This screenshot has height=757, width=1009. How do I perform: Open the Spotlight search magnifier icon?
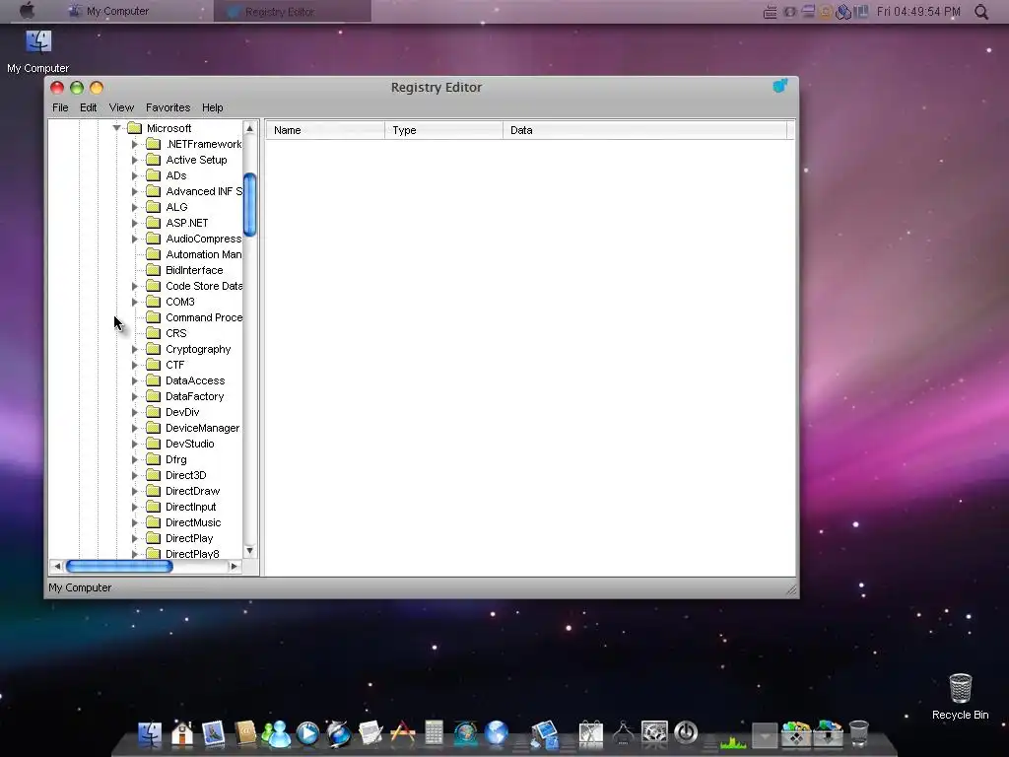(x=981, y=12)
